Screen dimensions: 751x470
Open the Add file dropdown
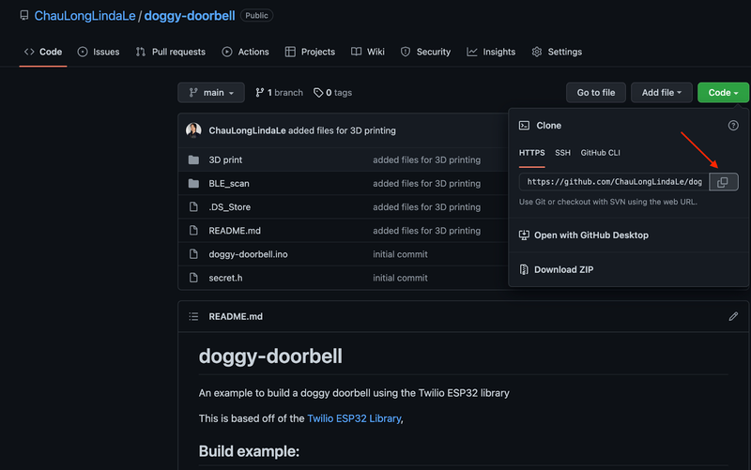tap(662, 92)
